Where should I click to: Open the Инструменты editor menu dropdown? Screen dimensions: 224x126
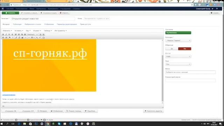(x=61, y=31)
